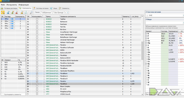Viewport: 184px width, 98px height.
Task: Click the Система column header
Action: tap(165, 31)
